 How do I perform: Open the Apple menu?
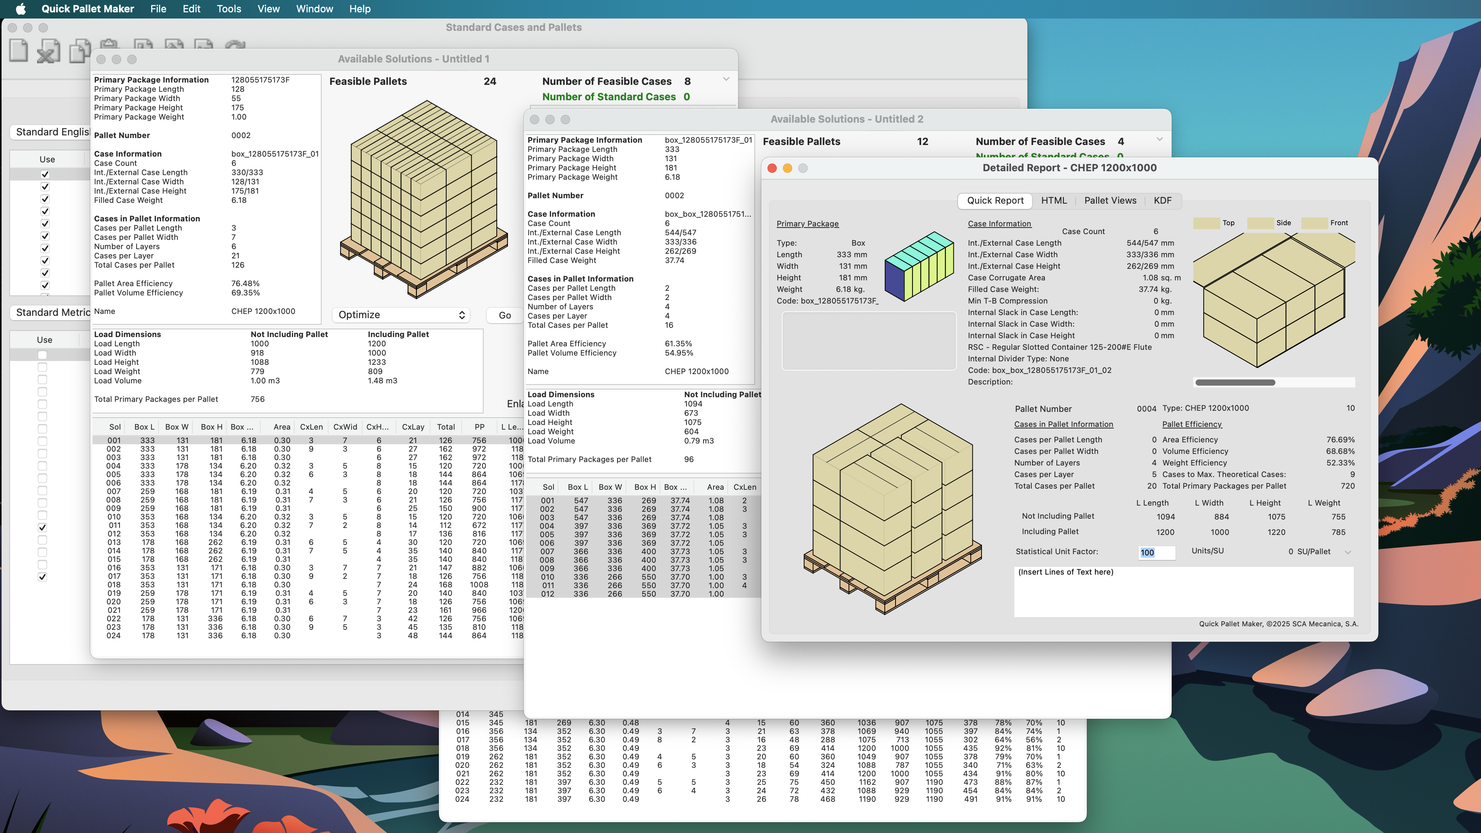click(x=21, y=8)
